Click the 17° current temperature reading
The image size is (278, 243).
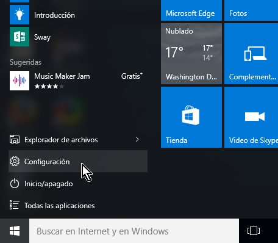[x=174, y=53]
